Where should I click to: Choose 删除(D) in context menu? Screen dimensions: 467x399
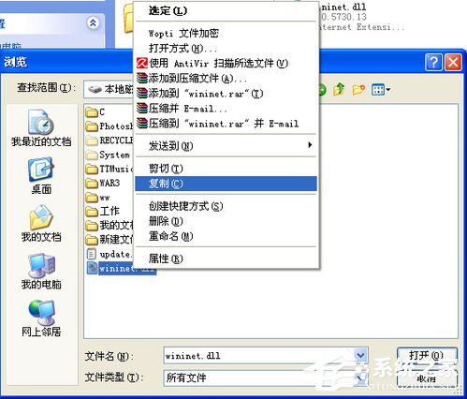[226, 221]
